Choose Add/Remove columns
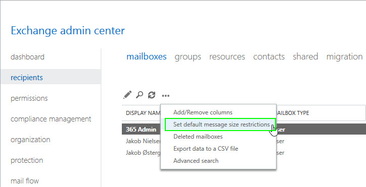This screenshot has width=366, height=187. pos(203,112)
